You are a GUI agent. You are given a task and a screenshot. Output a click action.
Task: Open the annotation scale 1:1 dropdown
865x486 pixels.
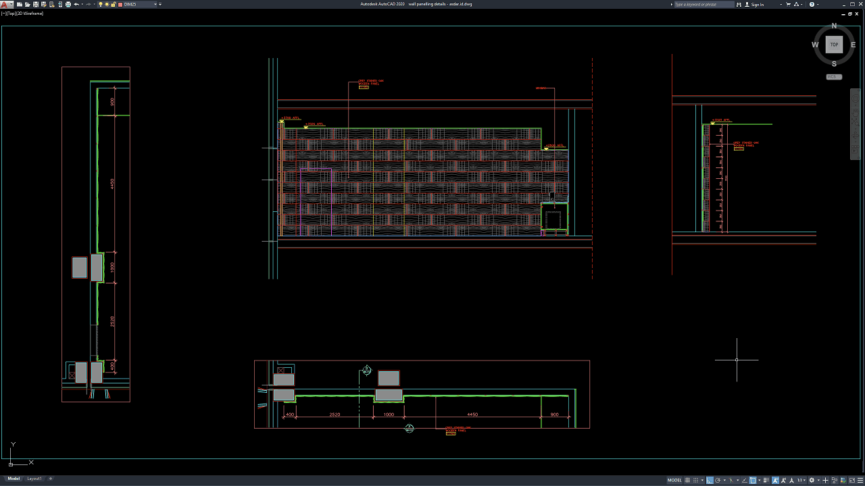pyautogui.click(x=801, y=481)
